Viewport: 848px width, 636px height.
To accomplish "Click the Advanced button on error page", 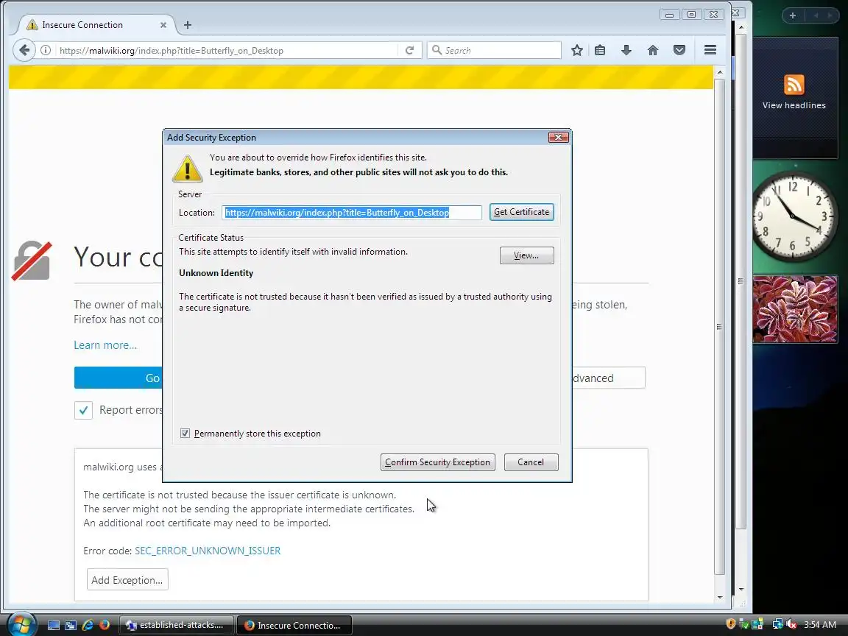I will (609, 378).
